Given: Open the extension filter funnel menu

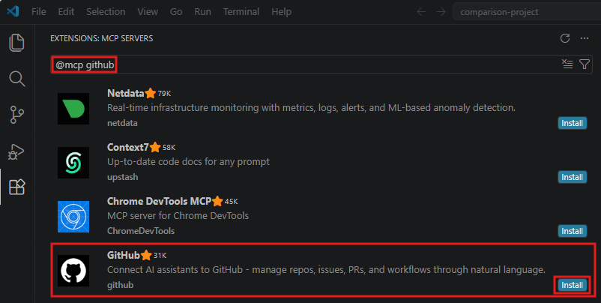Looking at the screenshot, I should pos(584,64).
